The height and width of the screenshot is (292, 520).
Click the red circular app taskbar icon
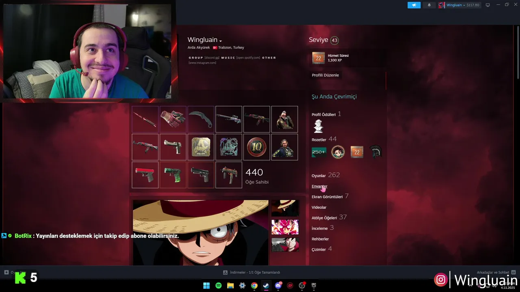click(x=290, y=286)
